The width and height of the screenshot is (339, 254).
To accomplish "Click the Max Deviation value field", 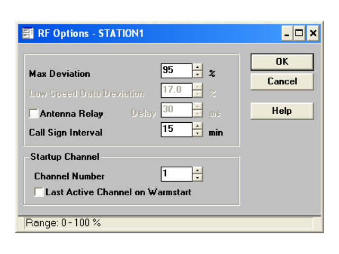I will (176, 70).
